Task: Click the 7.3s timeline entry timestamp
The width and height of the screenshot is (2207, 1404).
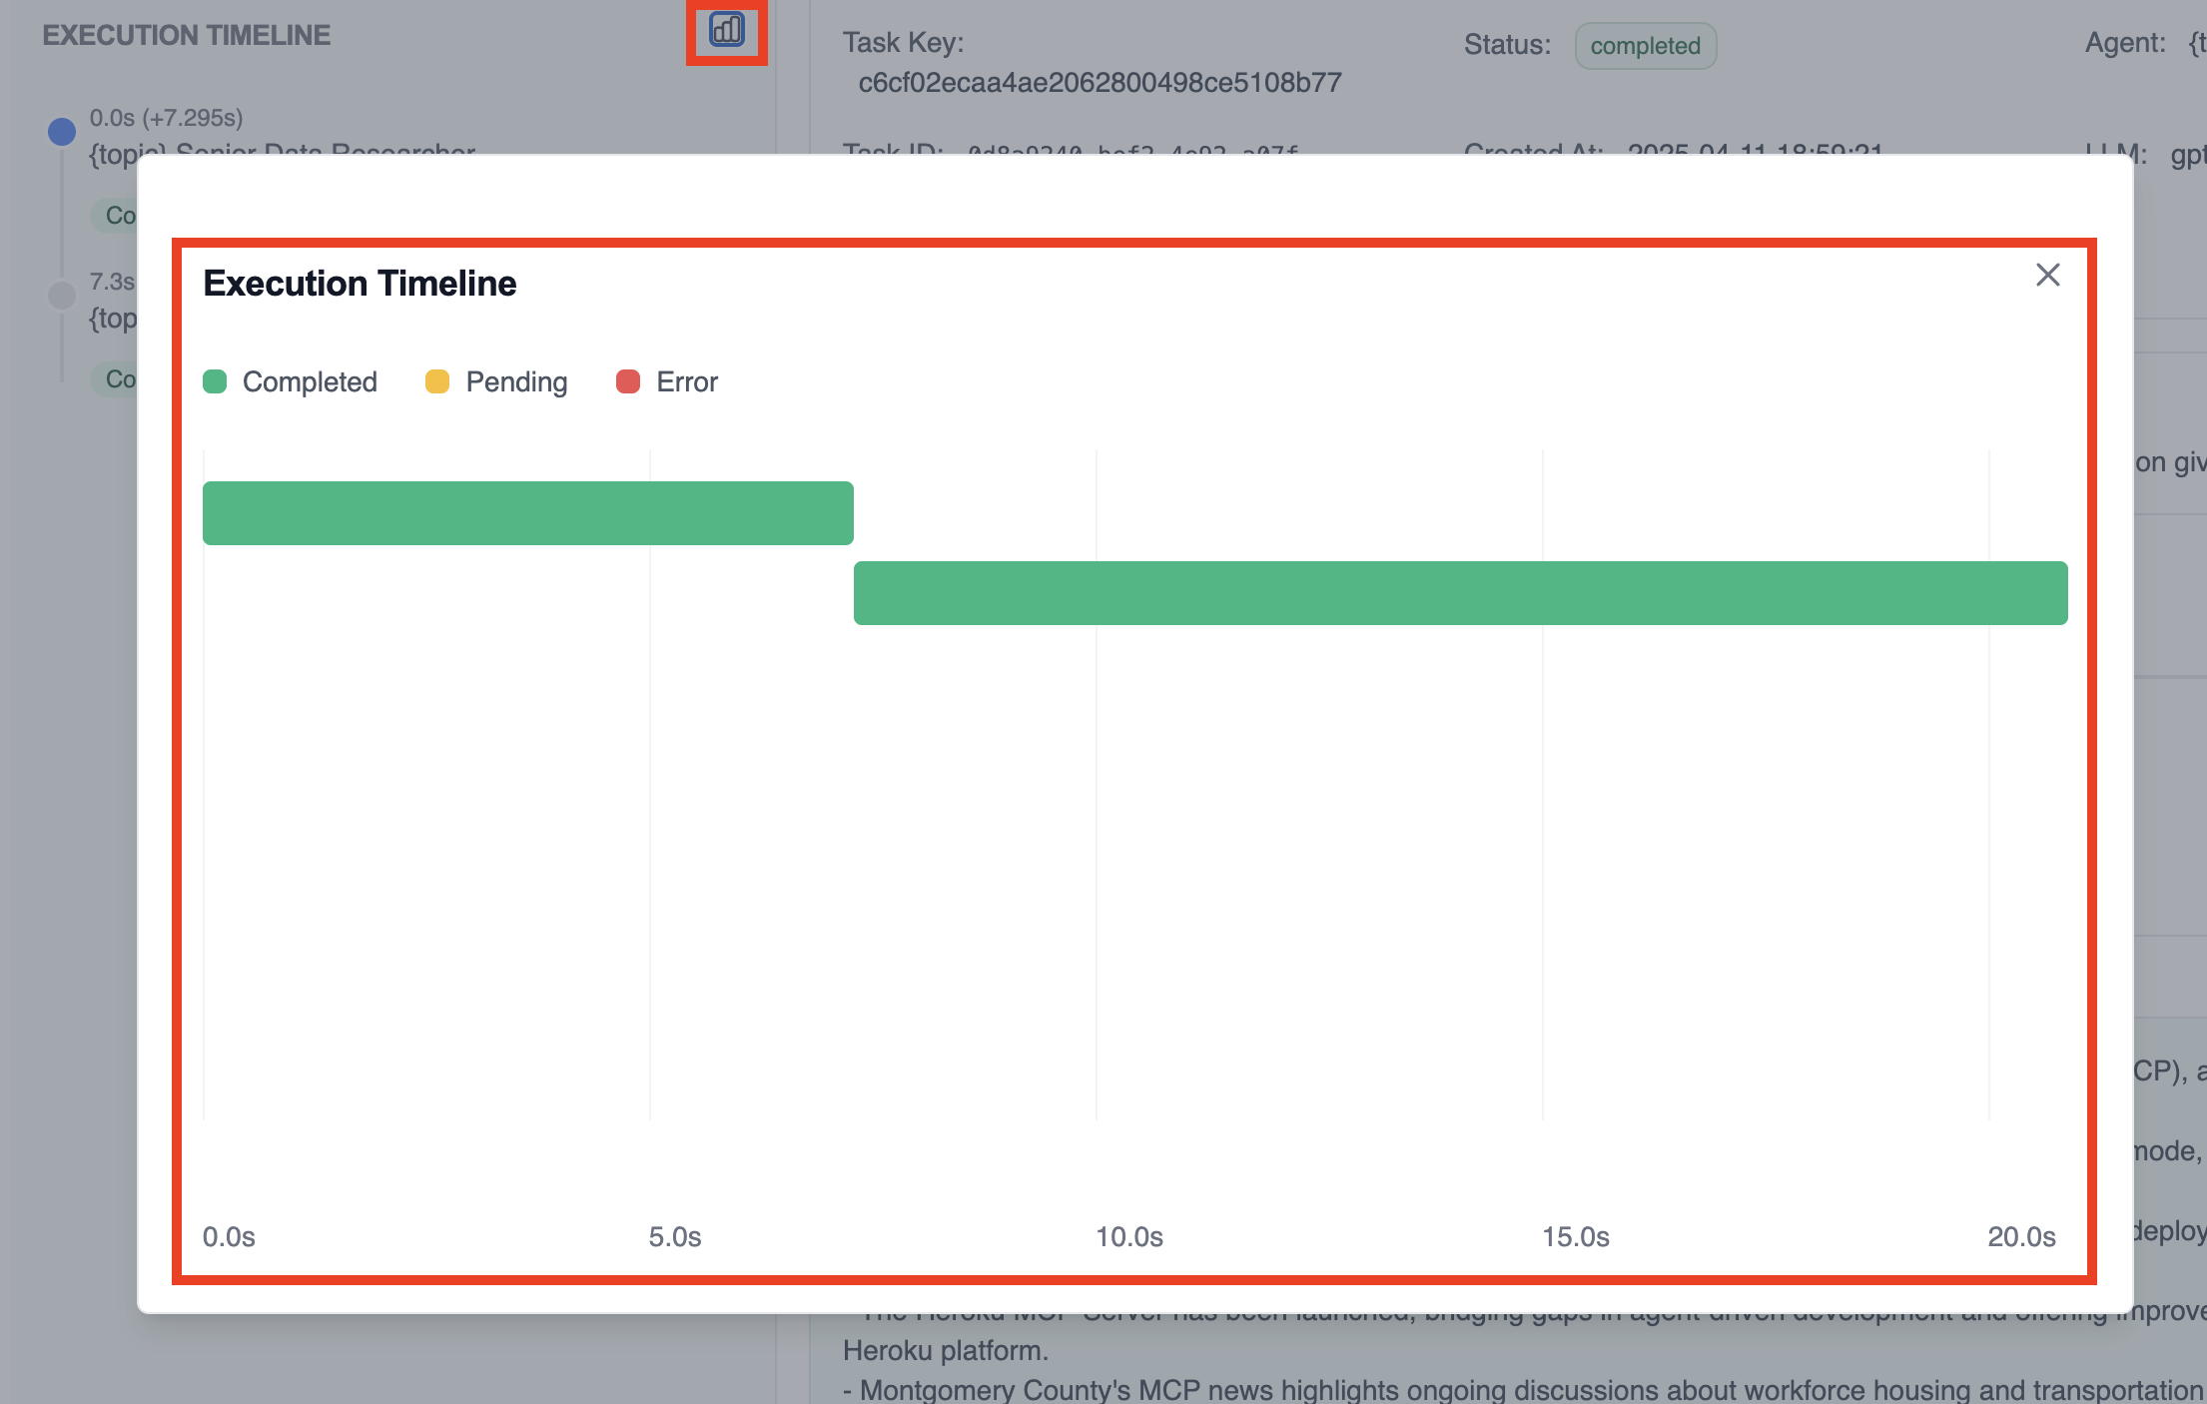Action: click(x=112, y=282)
